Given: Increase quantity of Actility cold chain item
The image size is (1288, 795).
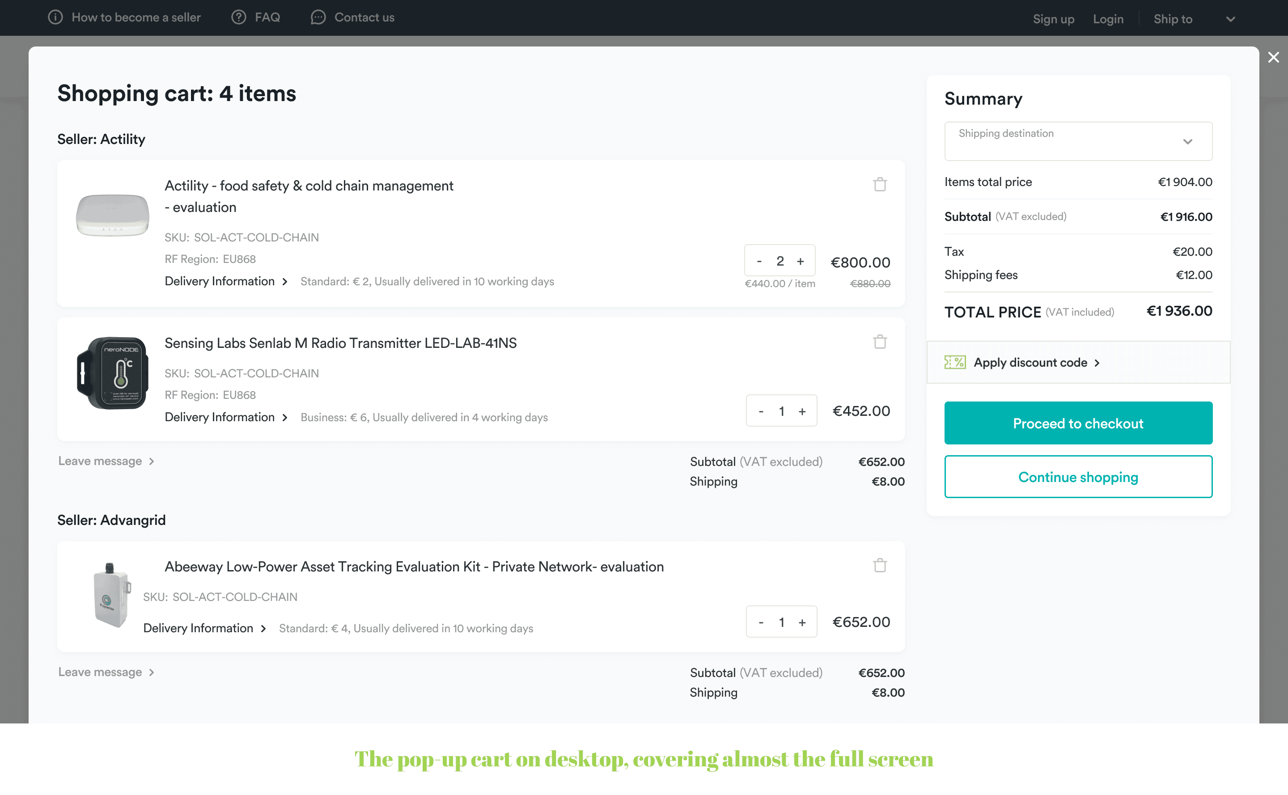Looking at the screenshot, I should 801,261.
